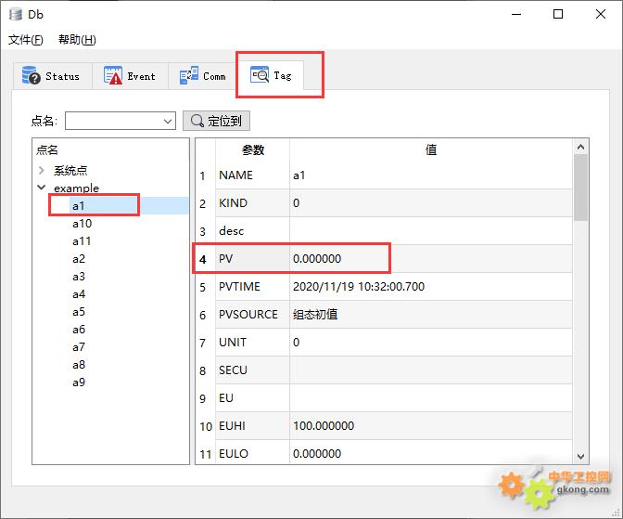623x519 pixels.
Task: Click the table scrollbar up arrow
Action: pyautogui.click(x=580, y=147)
